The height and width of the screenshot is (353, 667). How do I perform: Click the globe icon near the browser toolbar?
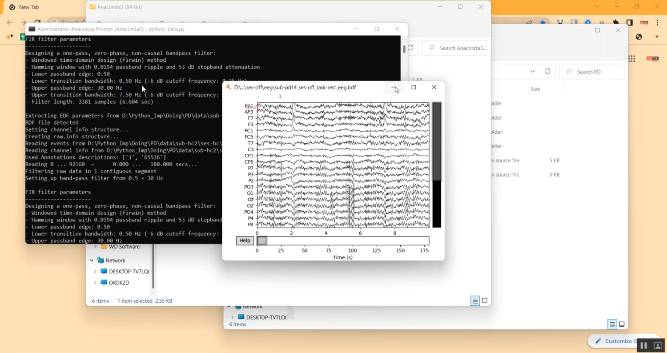(x=639, y=37)
